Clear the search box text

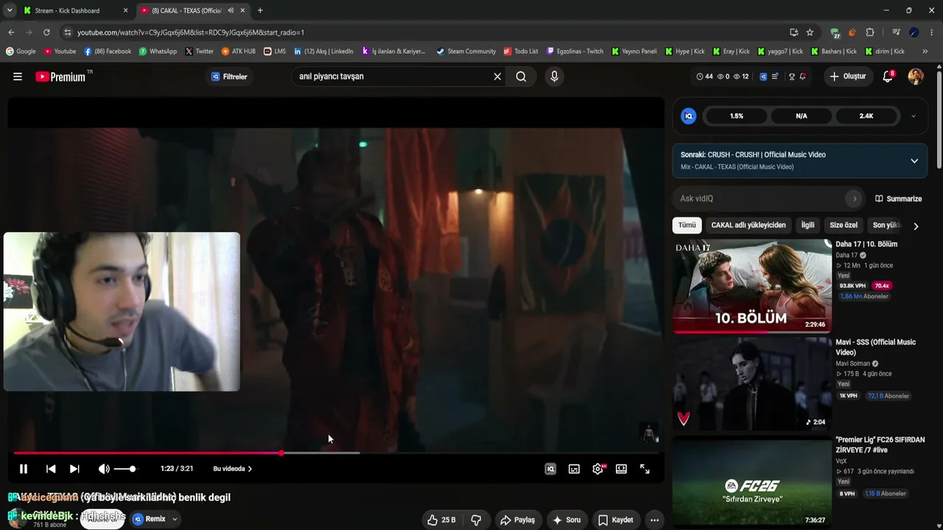pos(497,77)
